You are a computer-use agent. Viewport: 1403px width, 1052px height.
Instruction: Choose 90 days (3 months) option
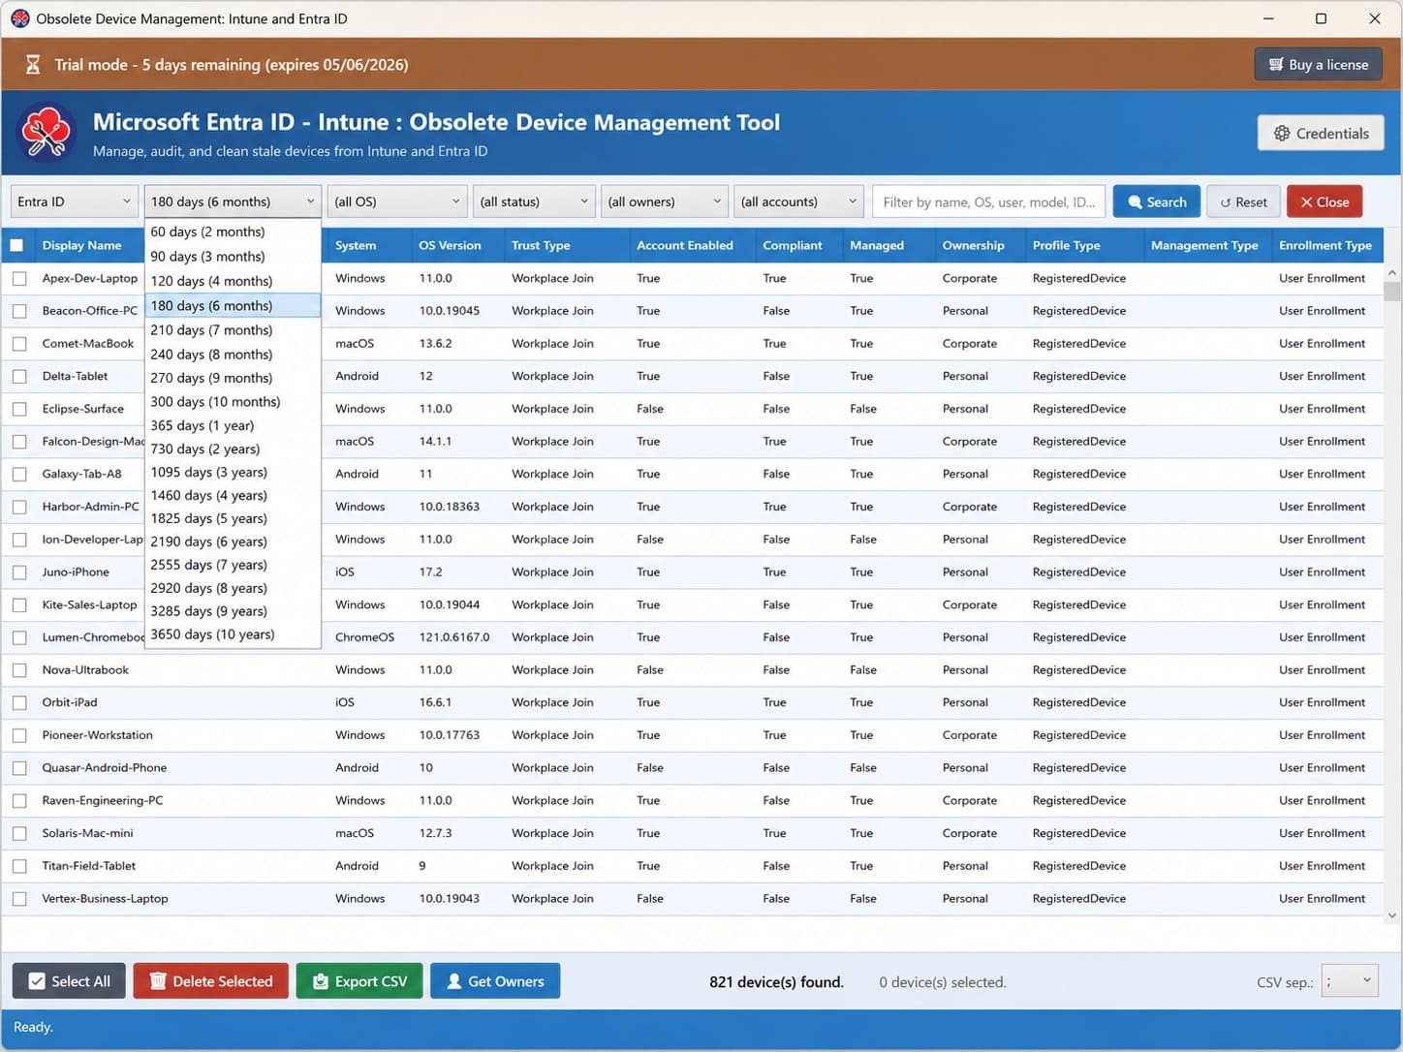[233, 257]
